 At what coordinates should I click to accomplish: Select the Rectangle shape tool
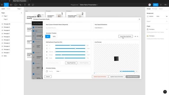(x=16, y=5)
